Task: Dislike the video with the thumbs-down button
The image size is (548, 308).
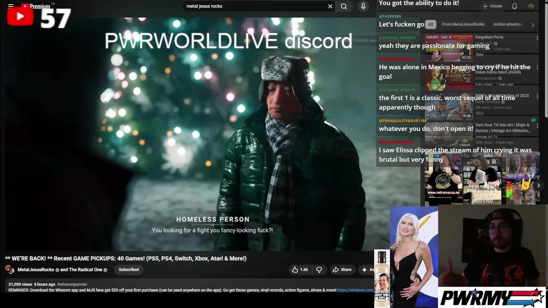Action: [x=319, y=269]
